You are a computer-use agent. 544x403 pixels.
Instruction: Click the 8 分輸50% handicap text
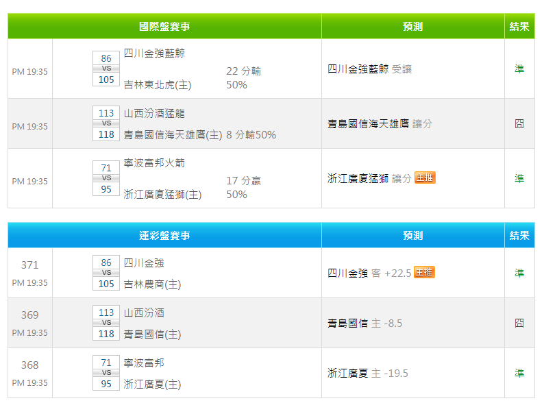click(251, 135)
